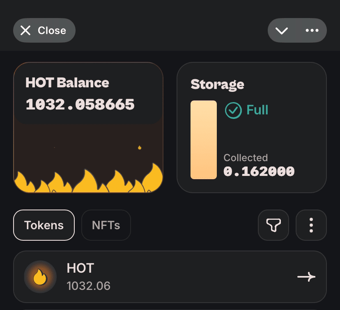This screenshot has height=310, width=340.
Task: Click the arrow next to the HOT token
Action: tap(307, 277)
